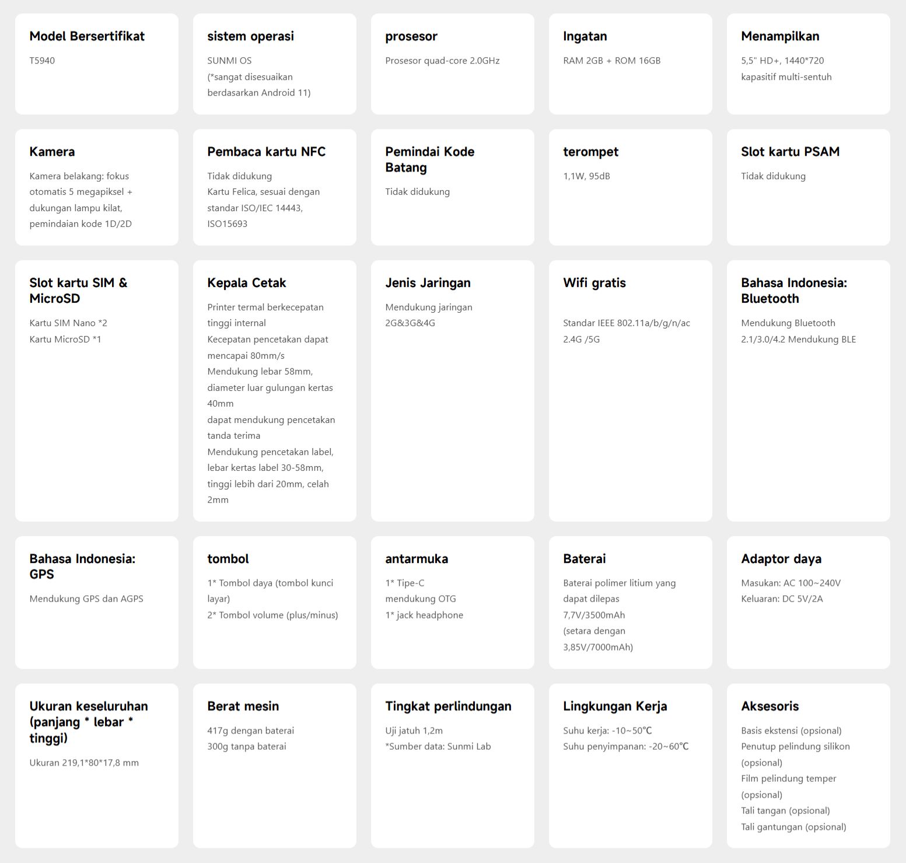Select the Masukan: AC 100~240V text
The width and height of the screenshot is (906, 863).
point(790,583)
